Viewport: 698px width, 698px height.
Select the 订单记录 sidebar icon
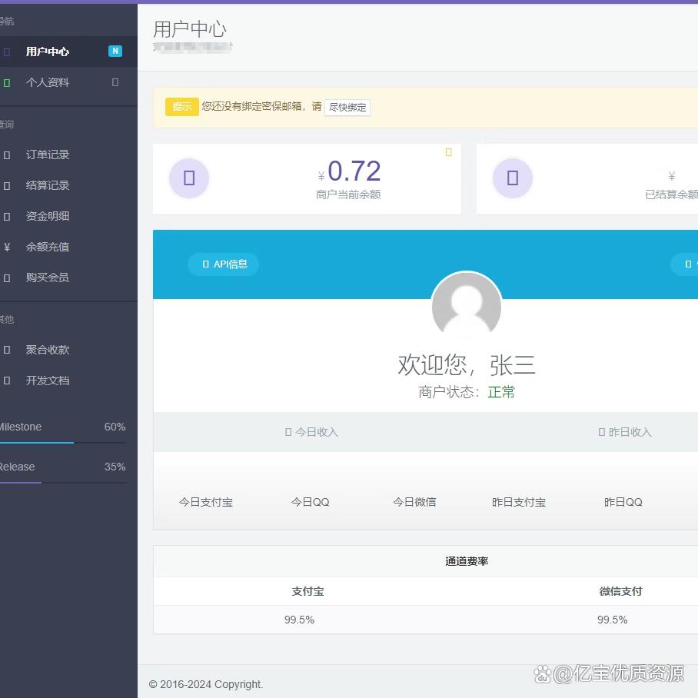tap(9, 155)
